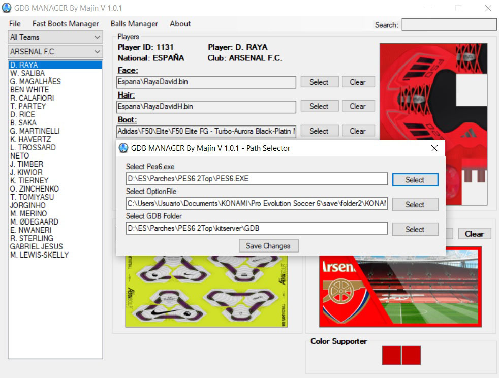Click the OptionFile path field
Screen dimensions: 499x378
(x=257, y=204)
